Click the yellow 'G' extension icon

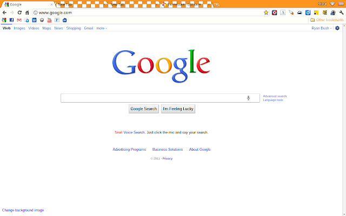point(324,12)
